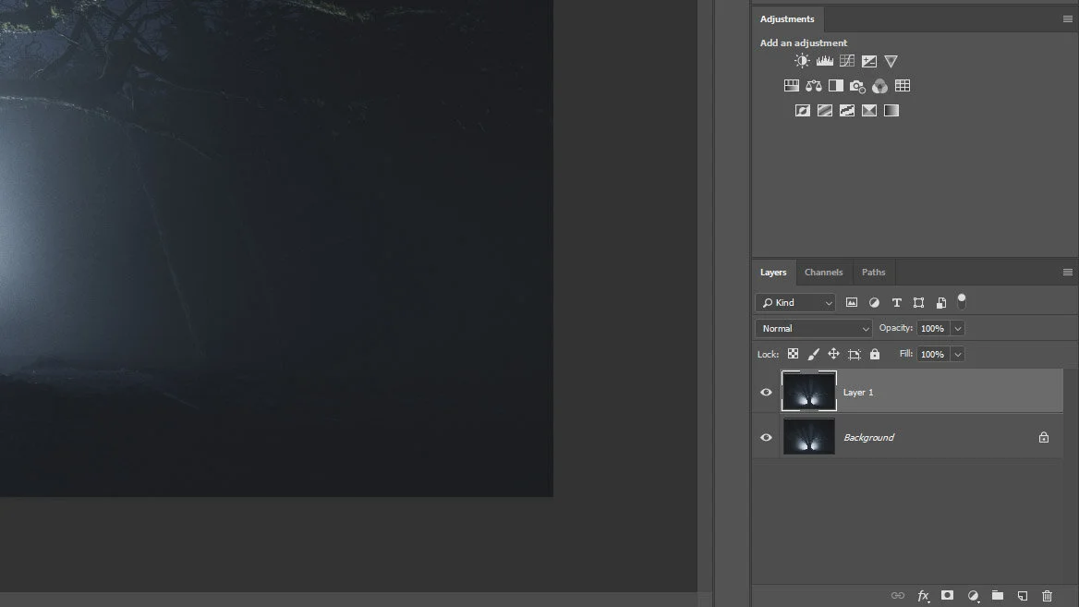Image resolution: width=1079 pixels, height=607 pixels.
Task: Hide Layer 1 with its eye icon
Action: click(765, 392)
